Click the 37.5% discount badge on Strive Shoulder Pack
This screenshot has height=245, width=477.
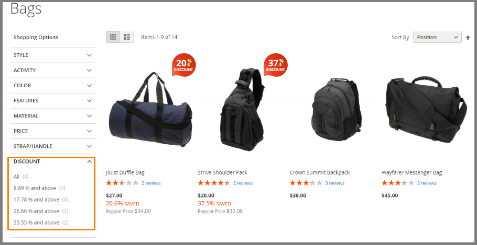[x=275, y=65]
